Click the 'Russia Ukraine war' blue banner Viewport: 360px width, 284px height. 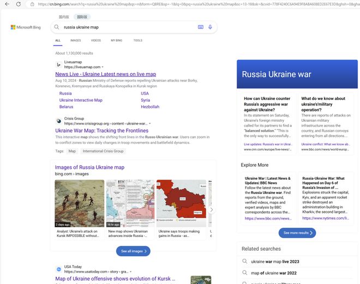click(297, 74)
